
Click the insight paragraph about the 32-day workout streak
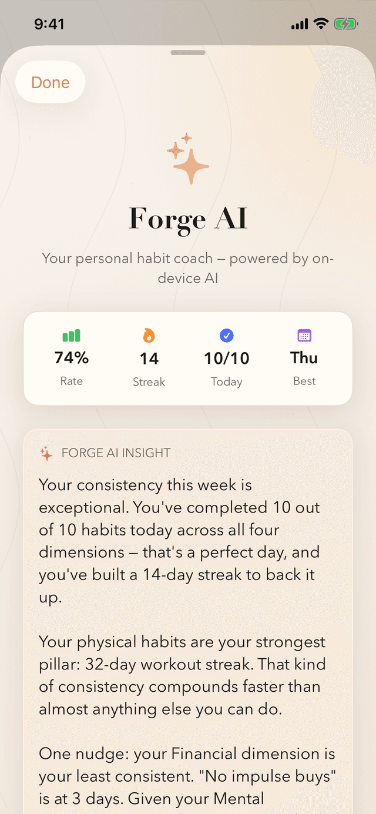182,675
